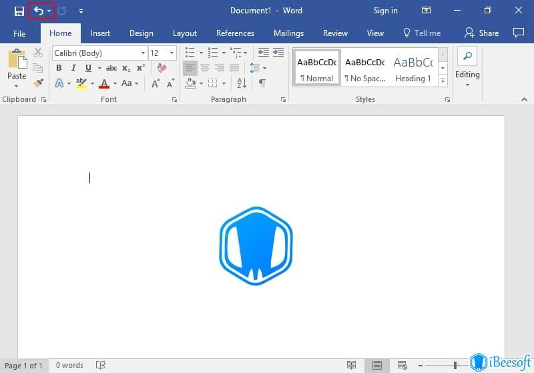Toggle Superscript formatting

[141, 68]
